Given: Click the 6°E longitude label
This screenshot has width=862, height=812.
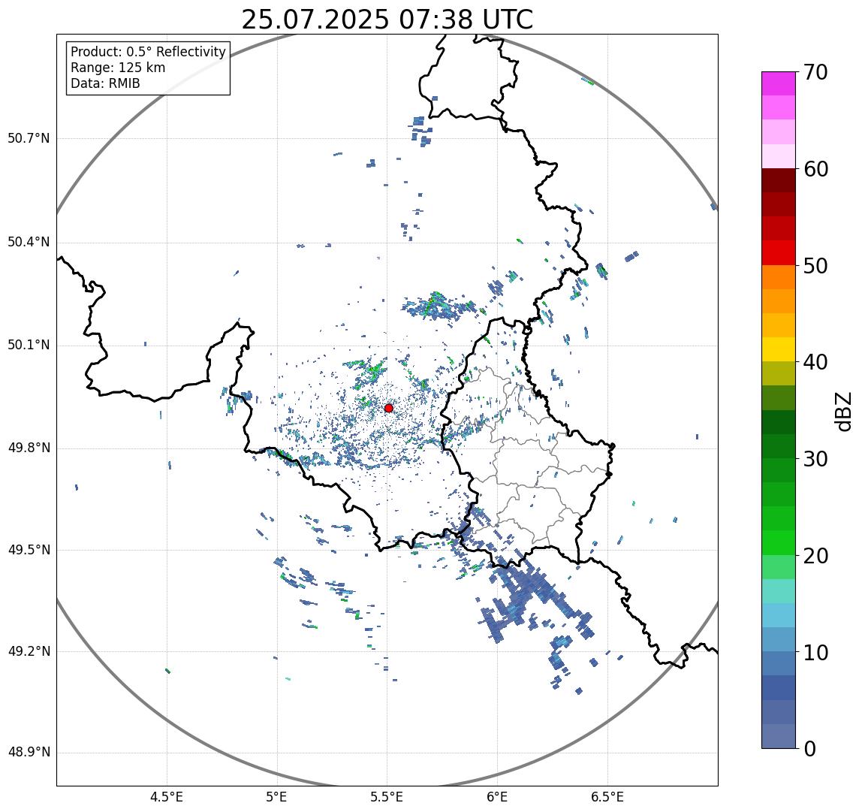Looking at the screenshot, I should click(x=498, y=797).
